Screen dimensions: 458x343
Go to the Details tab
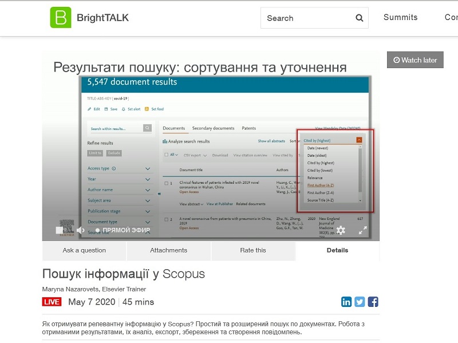tap(337, 250)
